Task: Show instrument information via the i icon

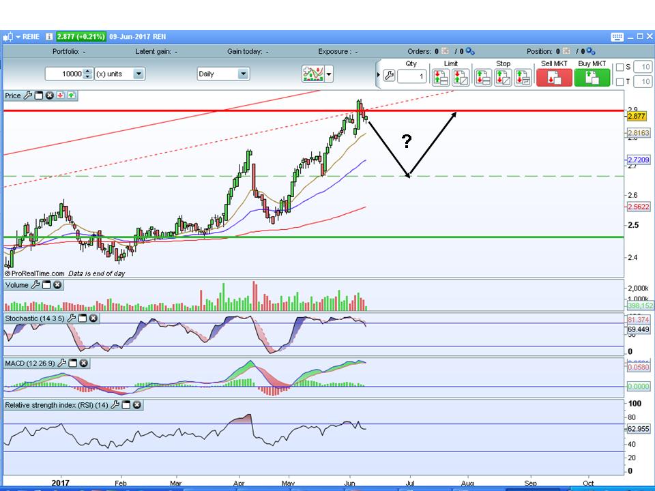Action: pos(49,37)
